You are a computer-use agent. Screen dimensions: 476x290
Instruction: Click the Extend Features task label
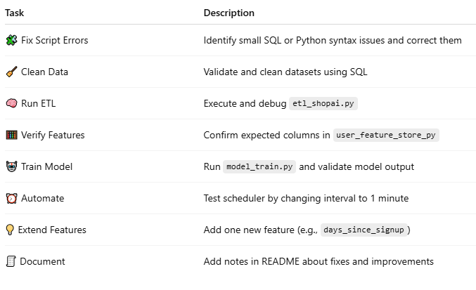point(52,230)
